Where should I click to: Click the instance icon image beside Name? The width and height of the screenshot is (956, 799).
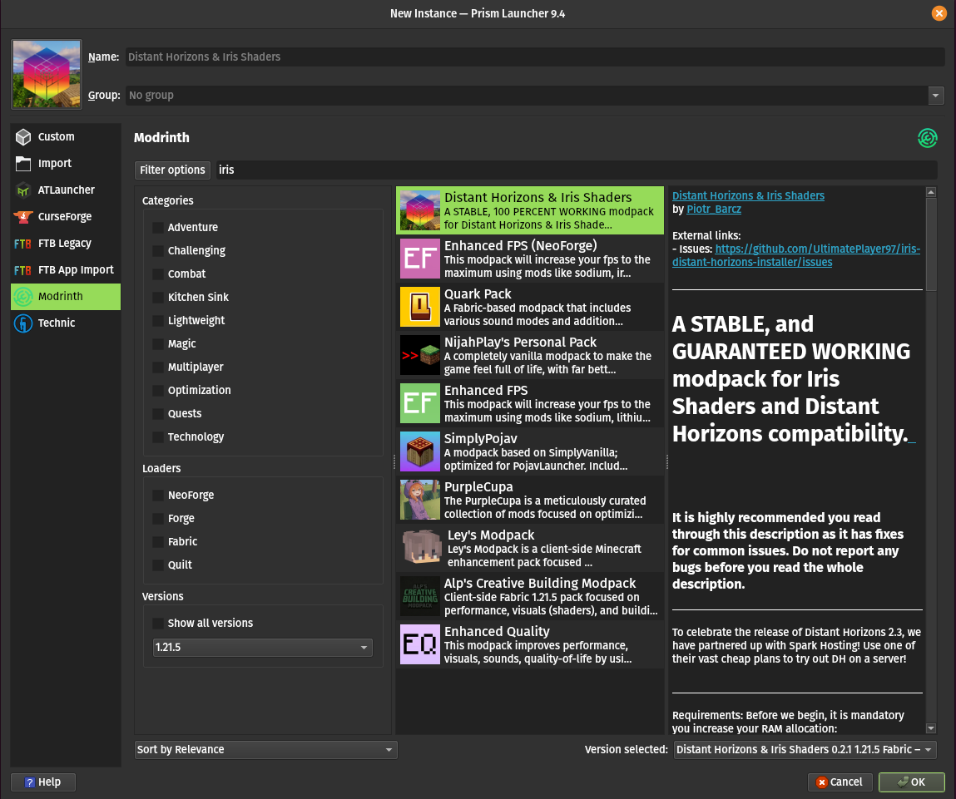tap(47, 75)
